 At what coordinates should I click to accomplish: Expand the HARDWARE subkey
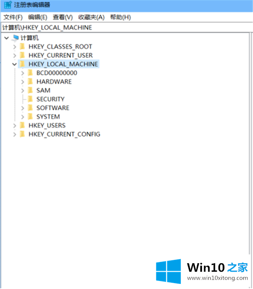tap(23, 82)
